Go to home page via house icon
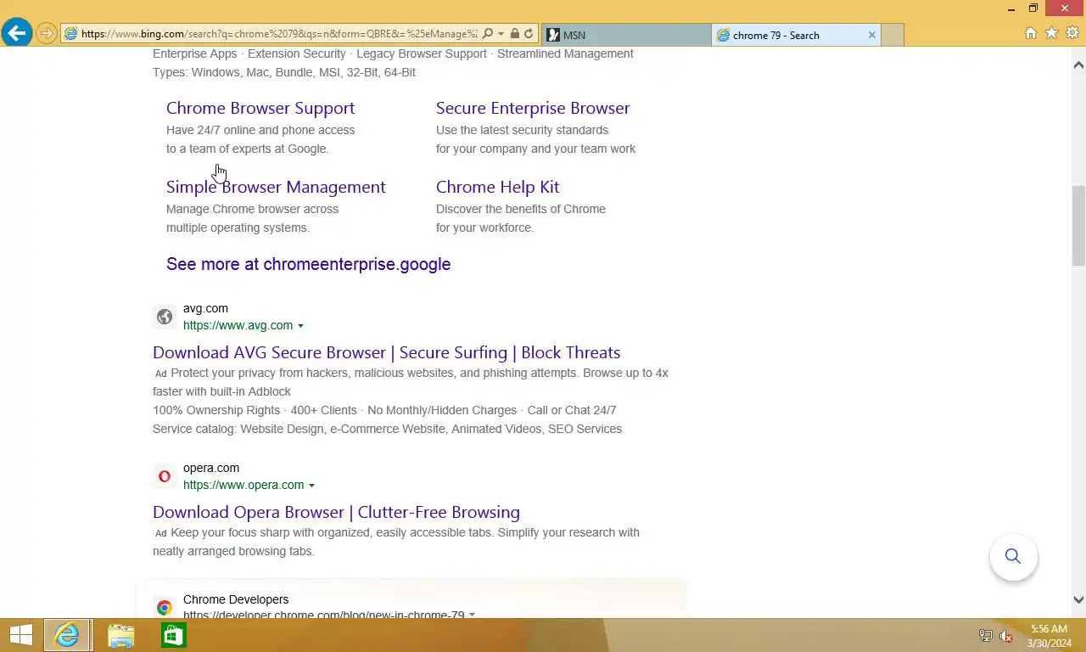Viewport: 1086px width, 652px height. click(x=1031, y=33)
